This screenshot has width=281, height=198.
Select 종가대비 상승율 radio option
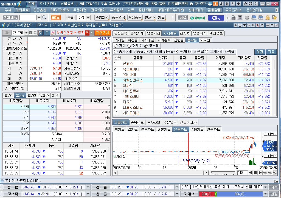[x=116, y=52]
